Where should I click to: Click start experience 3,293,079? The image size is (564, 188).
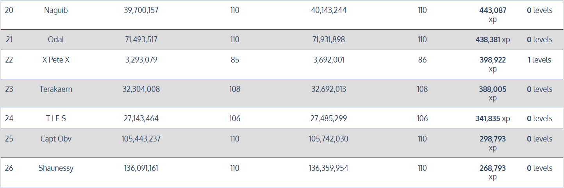[141, 60]
